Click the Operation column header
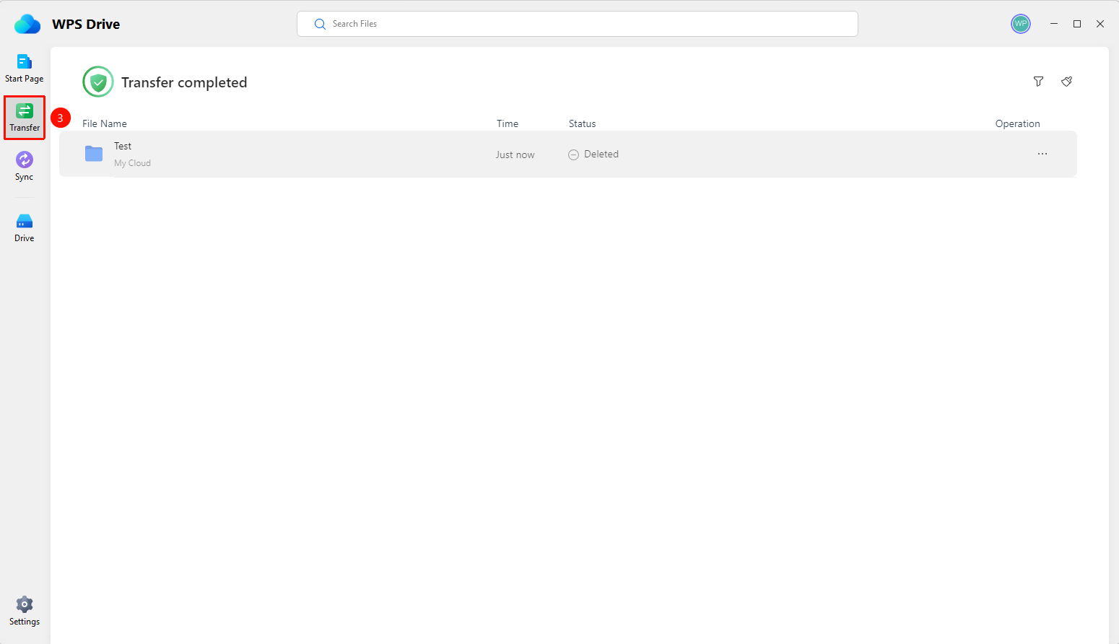The height and width of the screenshot is (644, 1119). [1017, 123]
